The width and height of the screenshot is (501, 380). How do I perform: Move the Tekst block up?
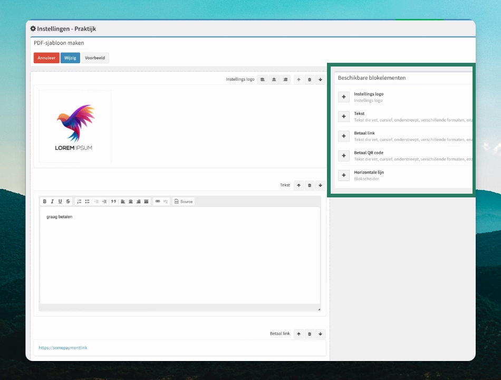(x=298, y=185)
